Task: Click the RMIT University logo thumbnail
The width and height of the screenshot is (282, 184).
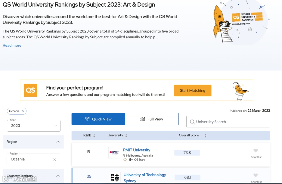Action: click(x=114, y=153)
